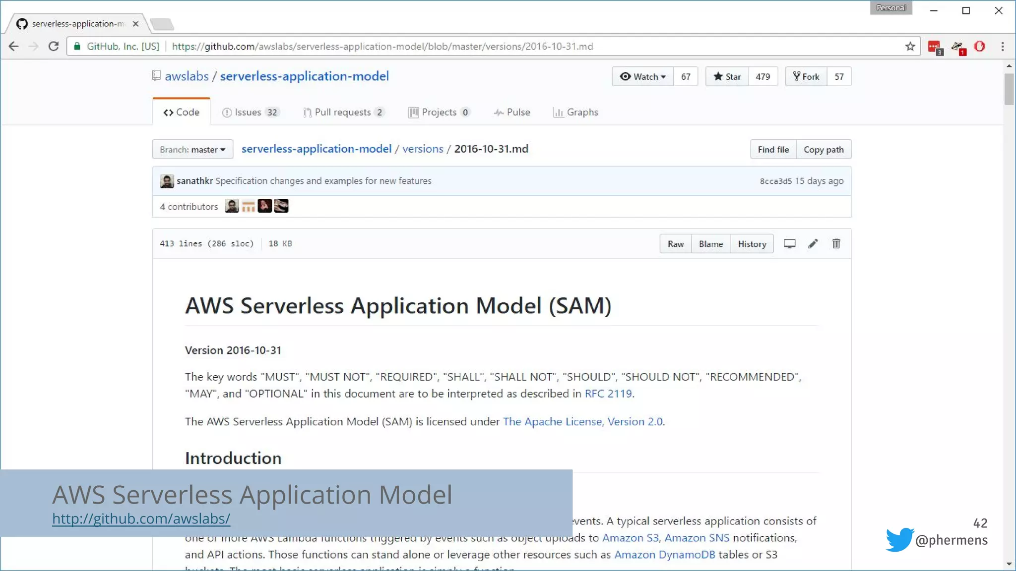
Task: Open the versions folder breadcrumb
Action: tap(423, 149)
